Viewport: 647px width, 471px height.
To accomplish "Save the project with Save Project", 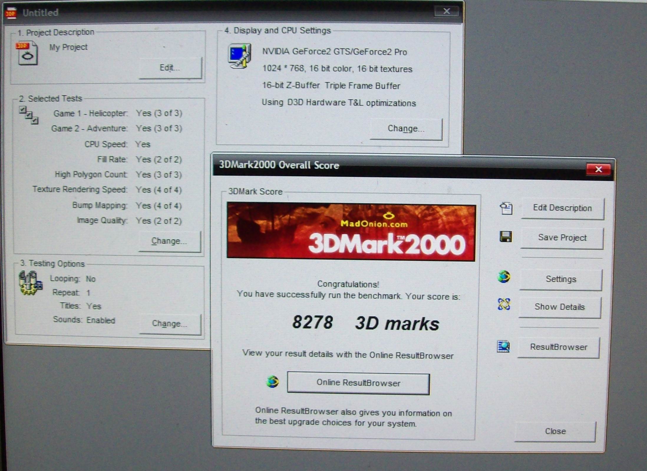I will pos(562,238).
